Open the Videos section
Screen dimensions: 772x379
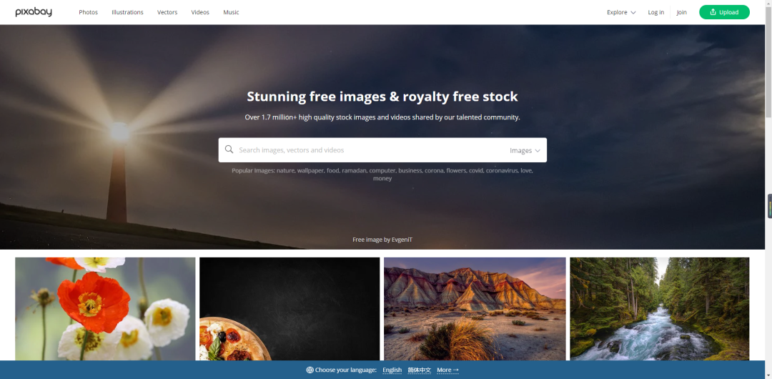point(200,12)
